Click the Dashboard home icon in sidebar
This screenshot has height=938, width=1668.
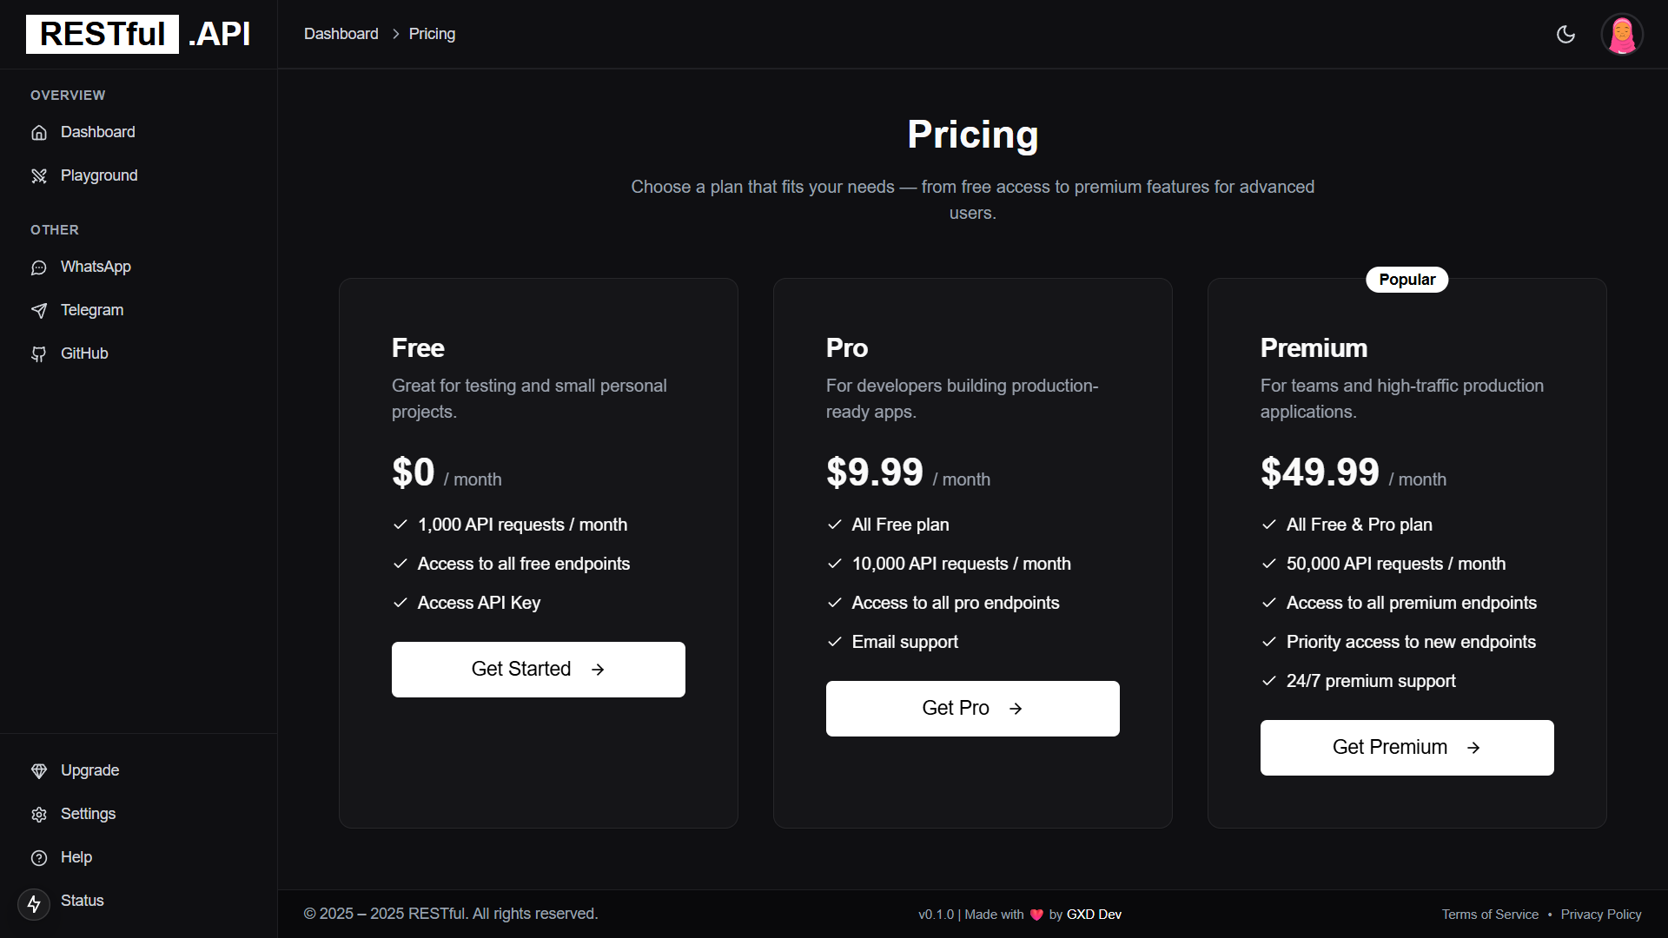39,133
